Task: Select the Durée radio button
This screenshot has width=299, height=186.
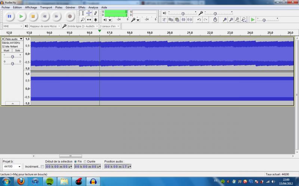Action: (x=85, y=161)
